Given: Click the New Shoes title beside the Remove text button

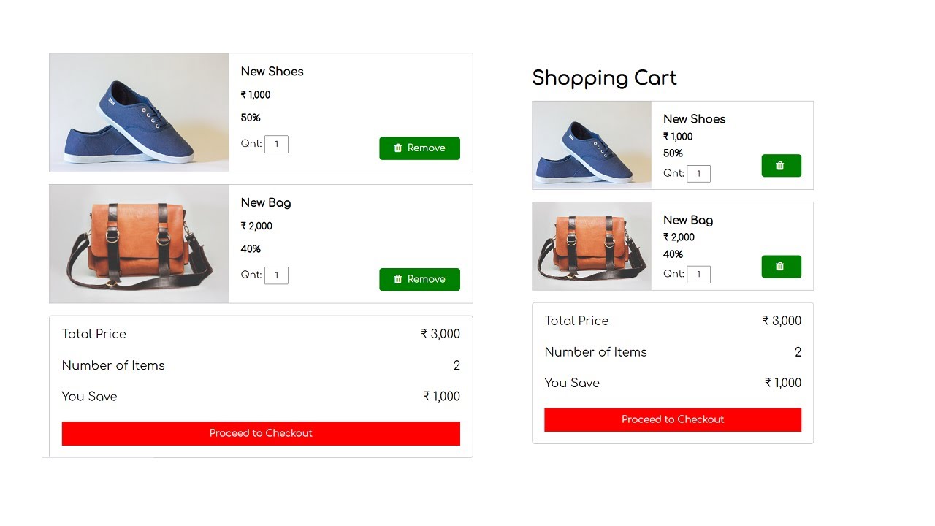Looking at the screenshot, I should (272, 72).
